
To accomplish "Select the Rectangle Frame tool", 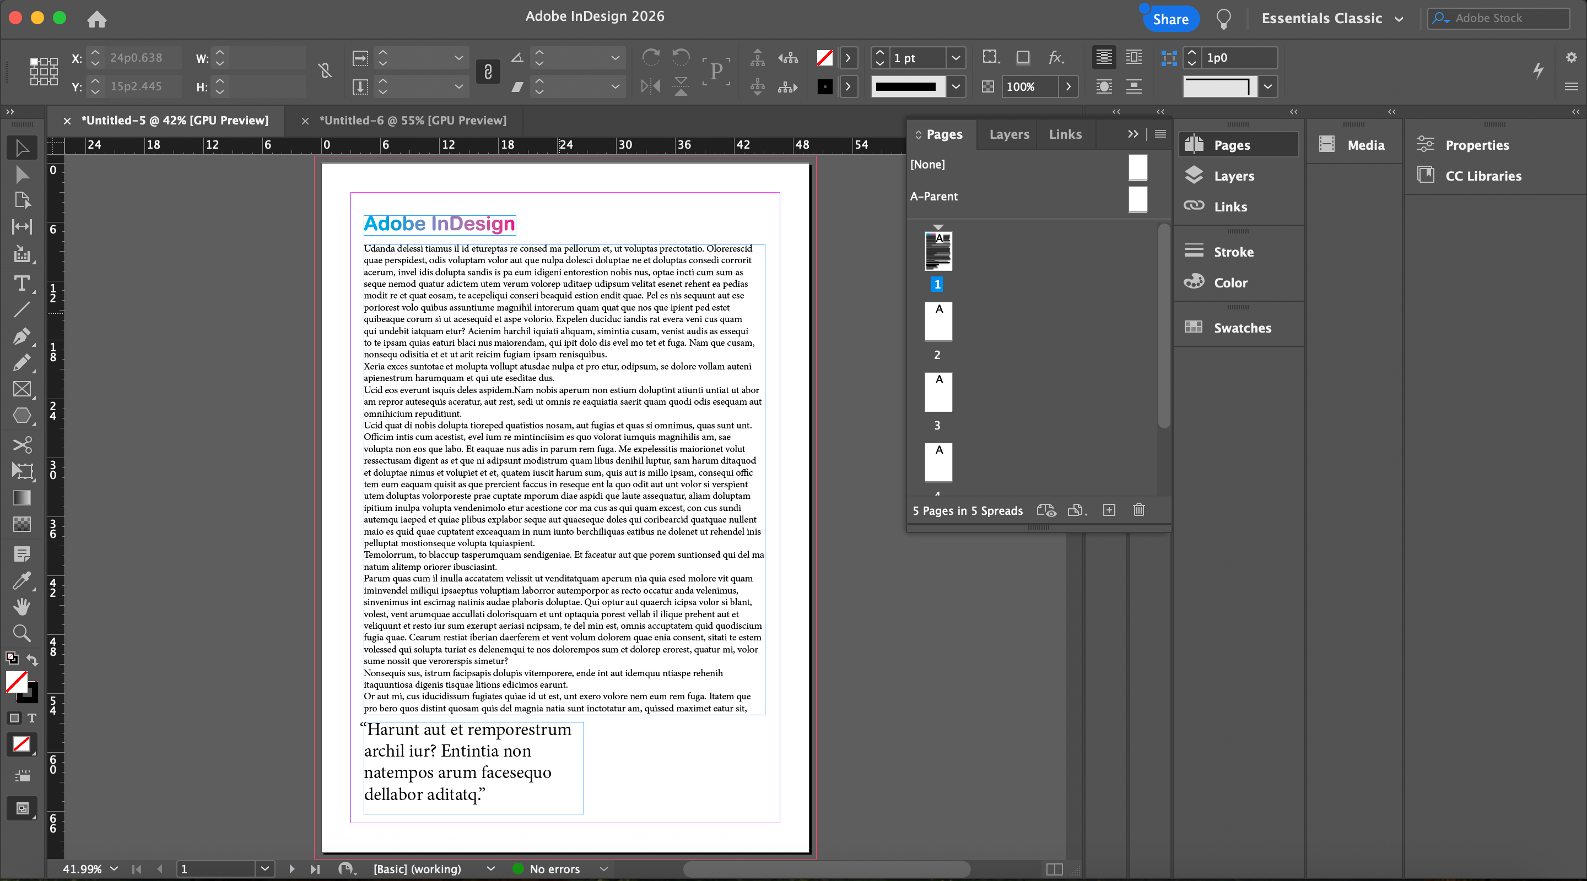I will click(x=21, y=389).
